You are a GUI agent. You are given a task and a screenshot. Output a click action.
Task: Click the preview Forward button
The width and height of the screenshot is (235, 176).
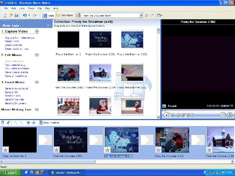point(192,115)
